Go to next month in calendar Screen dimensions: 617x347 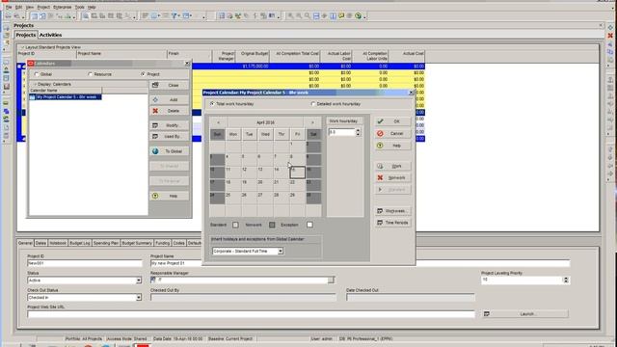312,122
